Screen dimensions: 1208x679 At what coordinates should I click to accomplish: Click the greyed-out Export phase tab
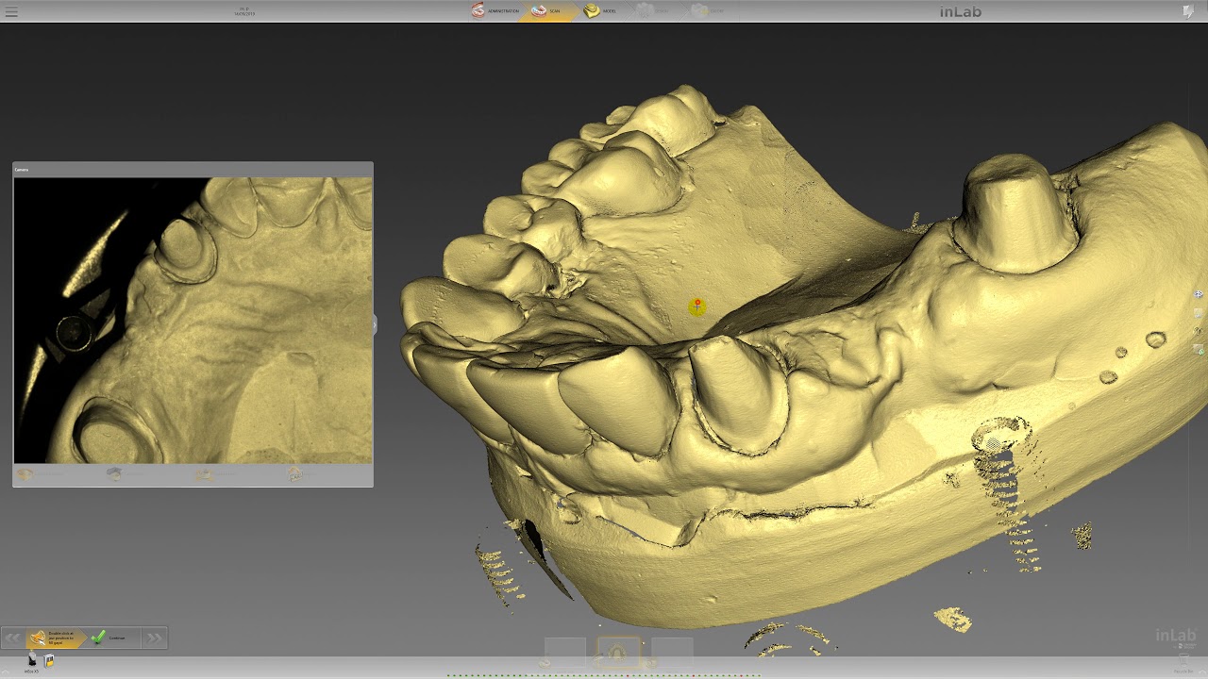[x=708, y=10]
